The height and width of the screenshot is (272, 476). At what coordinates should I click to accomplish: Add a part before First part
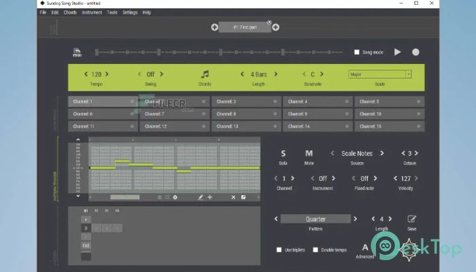click(x=215, y=27)
